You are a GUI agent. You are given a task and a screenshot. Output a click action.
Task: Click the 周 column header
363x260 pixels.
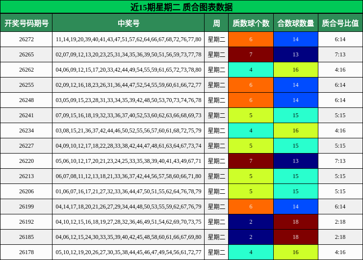tap(216, 23)
